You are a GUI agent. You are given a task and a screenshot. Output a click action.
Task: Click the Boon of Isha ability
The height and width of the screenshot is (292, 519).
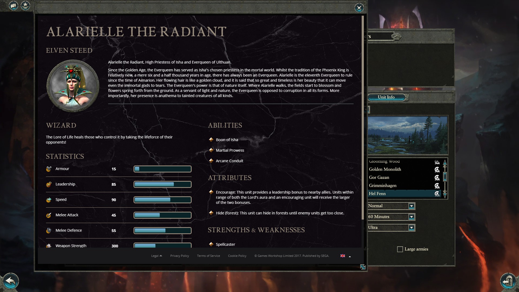tap(227, 140)
